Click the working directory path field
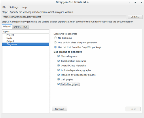 coord(64,17)
